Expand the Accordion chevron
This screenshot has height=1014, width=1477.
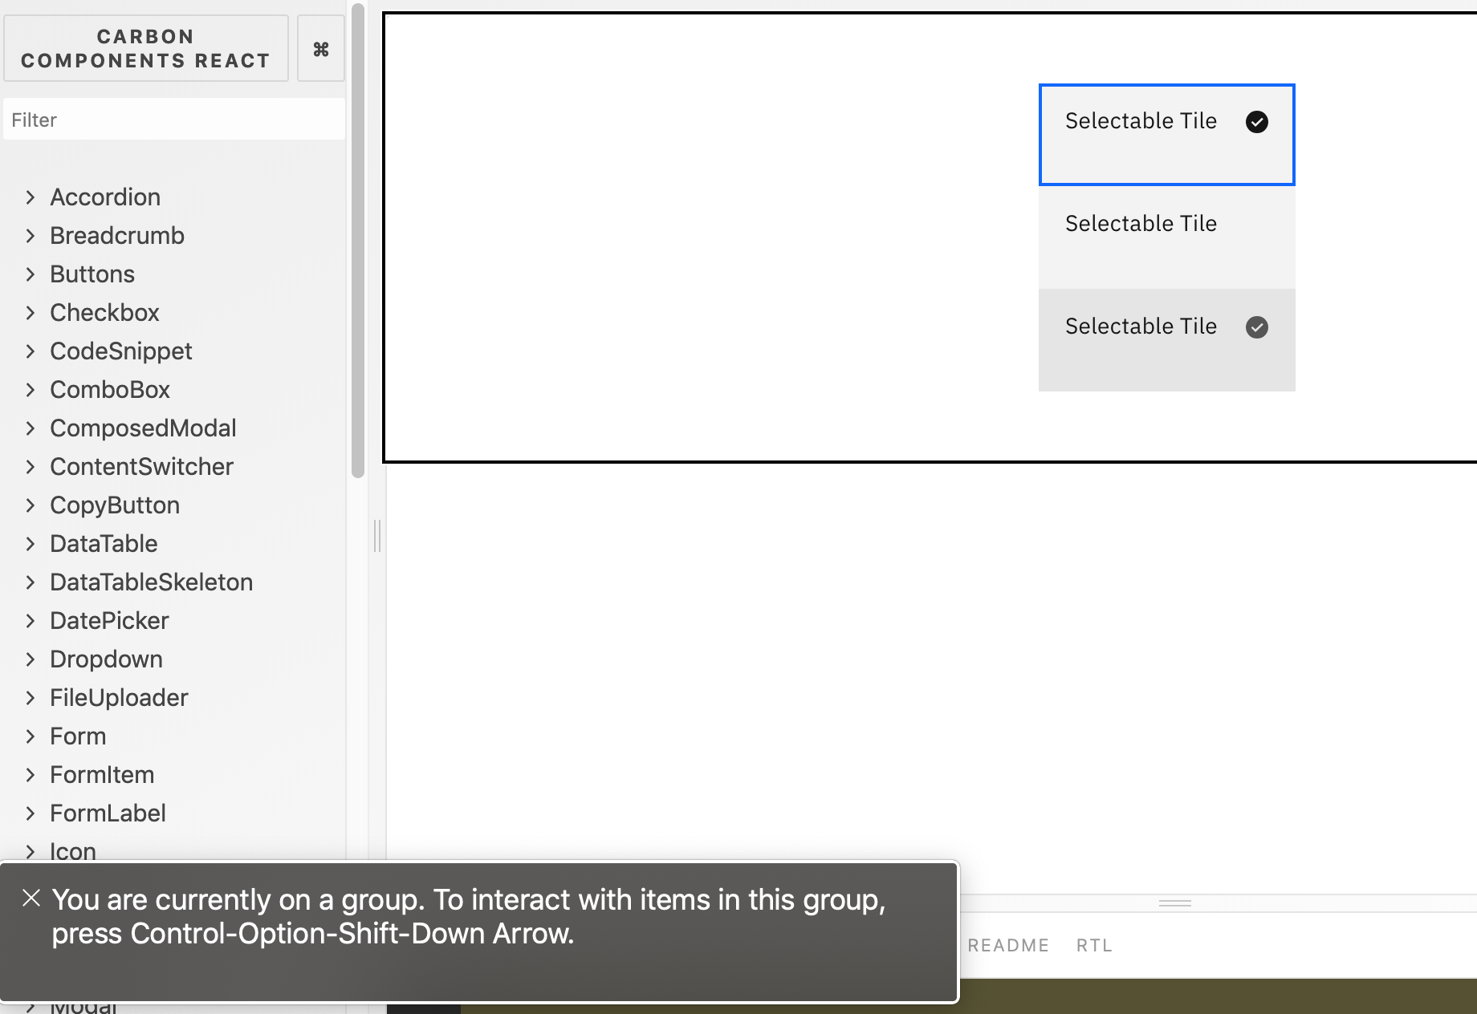tap(30, 197)
